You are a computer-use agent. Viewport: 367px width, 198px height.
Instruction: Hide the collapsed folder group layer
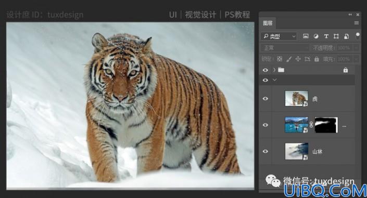(265, 70)
